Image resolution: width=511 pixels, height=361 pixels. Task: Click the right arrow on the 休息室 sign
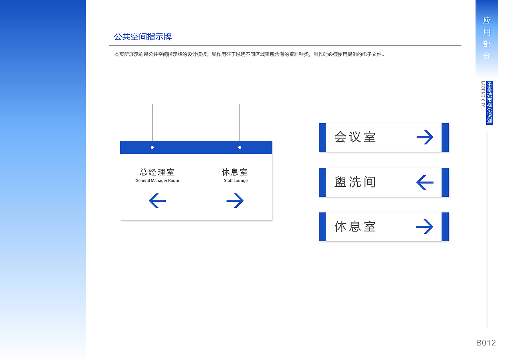pyautogui.click(x=425, y=227)
